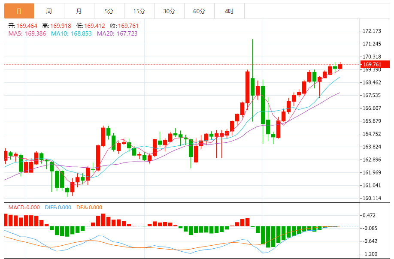Click the DEA value label
Viewport: 394px width, 259px height.
pyautogui.click(x=89, y=208)
